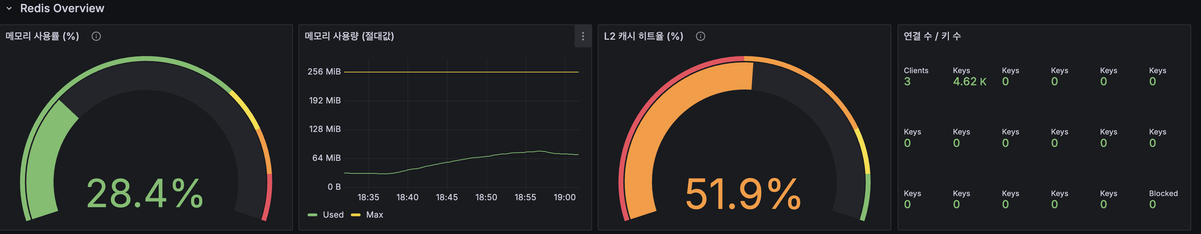Click the Redis Overview row title

coord(62,8)
